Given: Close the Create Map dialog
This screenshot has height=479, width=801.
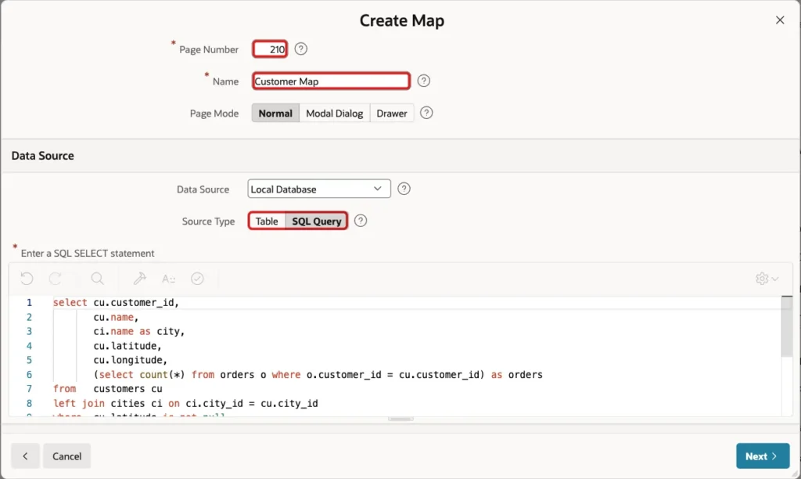Looking at the screenshot, I should (x=780, y=20).
